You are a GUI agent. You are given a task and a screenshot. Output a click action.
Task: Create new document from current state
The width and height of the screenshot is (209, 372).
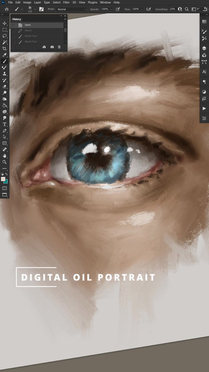44,47
